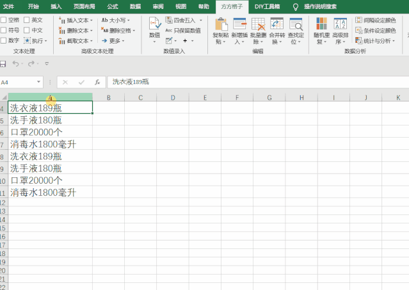This screenshot has height=290, width=409.
Task: Redo the last action
Action: [31, 63]
